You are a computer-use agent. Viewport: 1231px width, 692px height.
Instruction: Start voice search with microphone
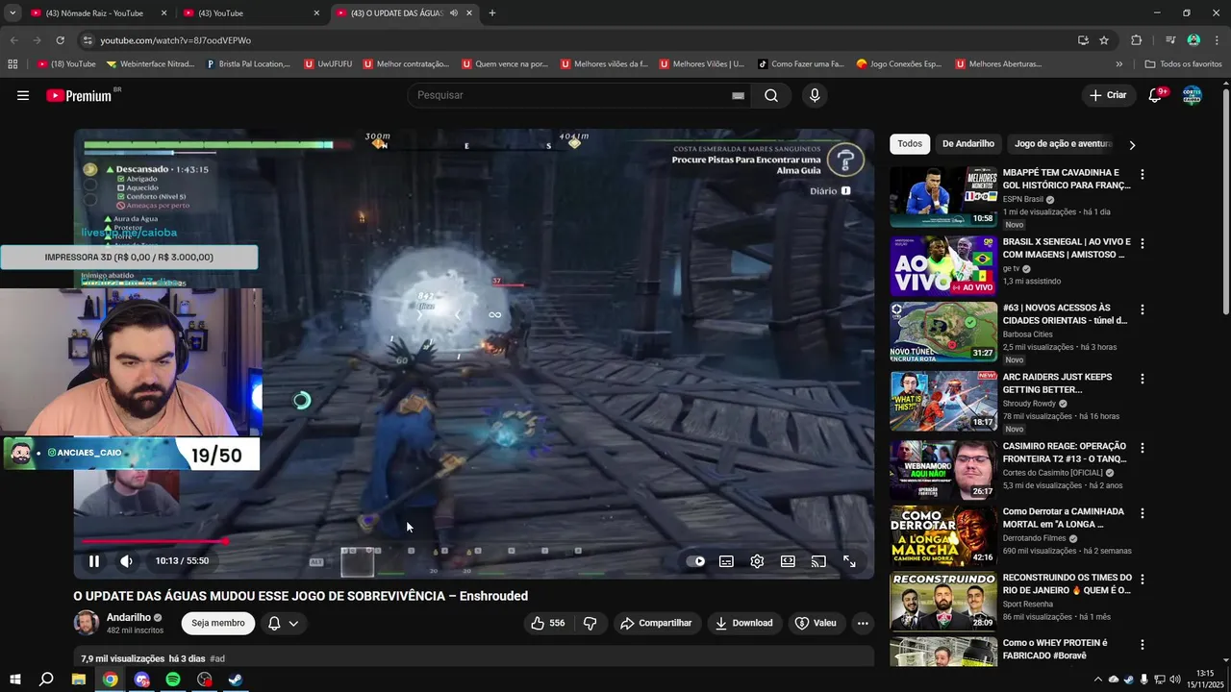click(x=815, y=95)
